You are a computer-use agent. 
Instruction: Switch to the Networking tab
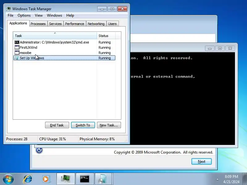coord(96,24)
